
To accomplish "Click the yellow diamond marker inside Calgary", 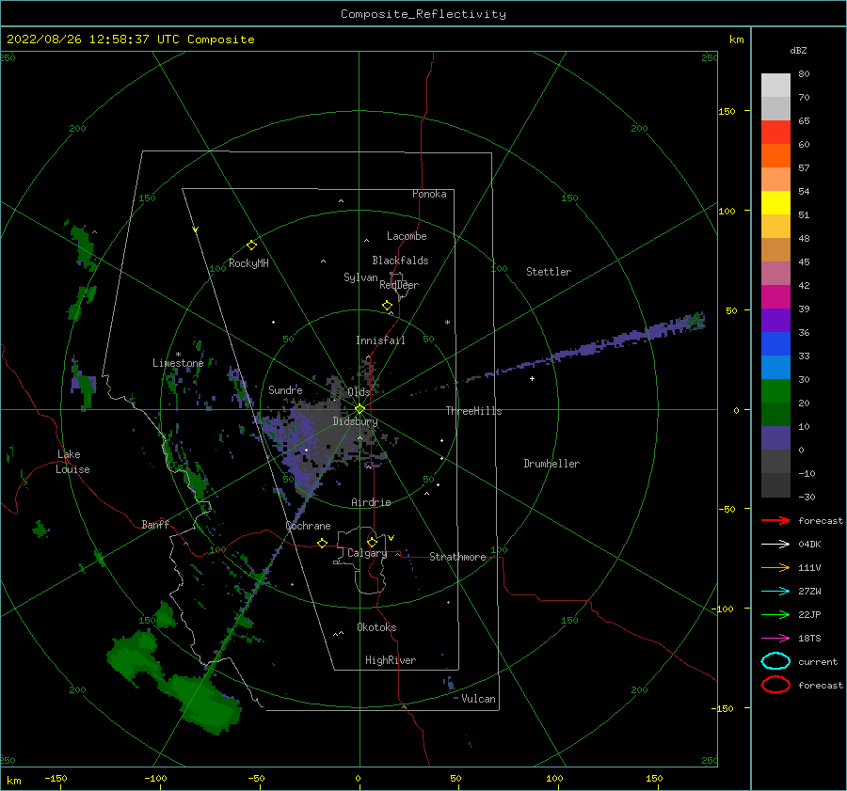I will (372, 542).
